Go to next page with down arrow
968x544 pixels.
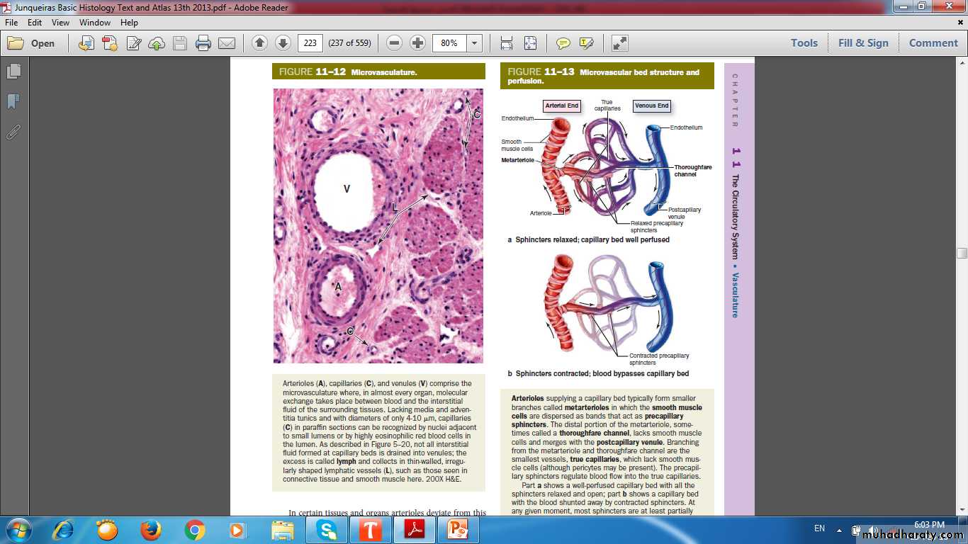point(283,43)
